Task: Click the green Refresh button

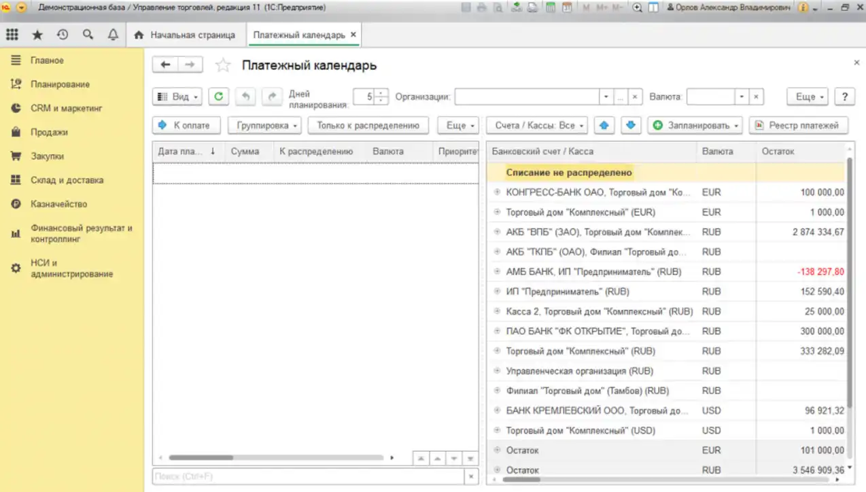Action: tap(218, 97)
